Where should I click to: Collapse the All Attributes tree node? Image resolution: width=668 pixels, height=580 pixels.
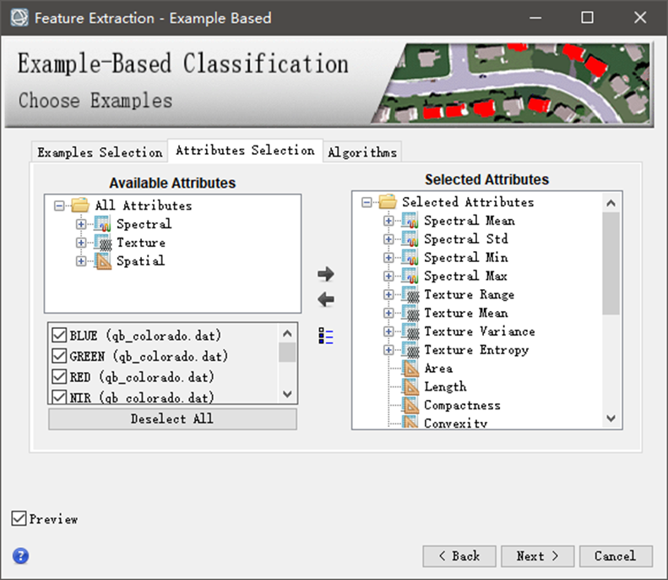[x=59, y=206]
